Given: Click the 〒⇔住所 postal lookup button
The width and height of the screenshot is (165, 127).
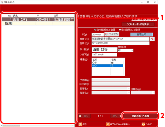Looking at the screenshot, I should tap(112, 34).
